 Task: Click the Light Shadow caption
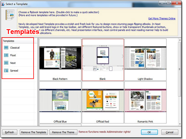coord(145,79)
